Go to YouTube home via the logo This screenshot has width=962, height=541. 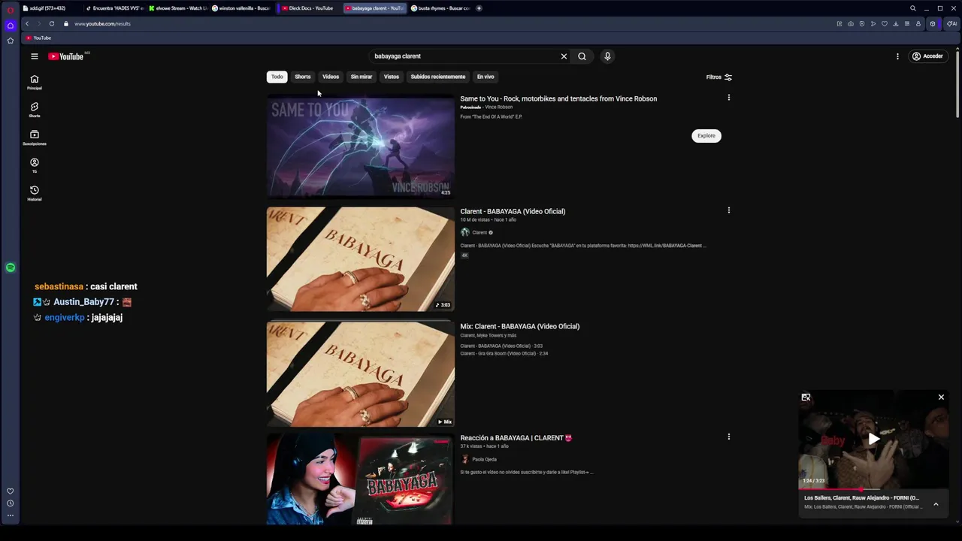(x=65, y=56)
